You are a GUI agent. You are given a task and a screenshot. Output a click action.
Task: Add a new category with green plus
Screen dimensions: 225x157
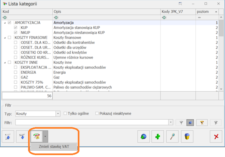click(158, 136)
